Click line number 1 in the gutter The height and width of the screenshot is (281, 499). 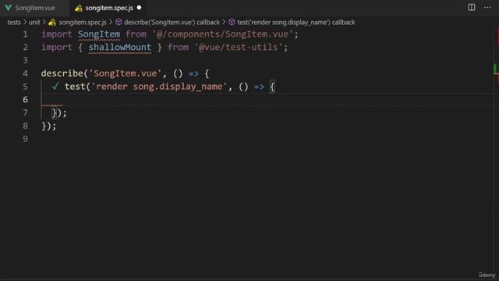25,34
